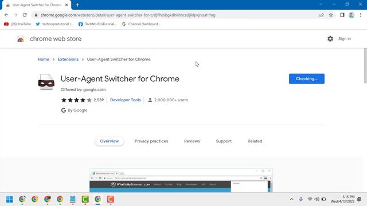The width and height of the screenshot is (367, 206).
Task: Reload the current page
Action: point(25,15)
